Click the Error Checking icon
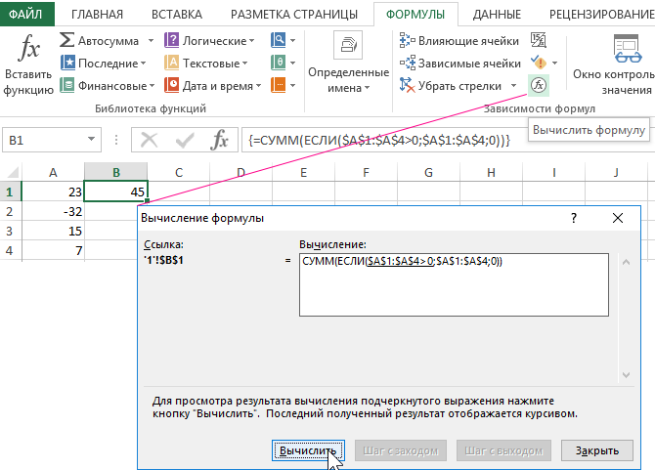Image resolution: width=655 pixels, height=470 pixels. [539, 63]
